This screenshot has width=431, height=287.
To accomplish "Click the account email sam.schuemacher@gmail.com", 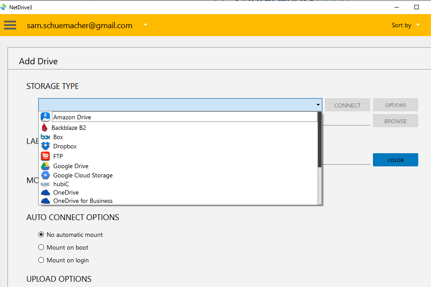I will tap(80, 26).
